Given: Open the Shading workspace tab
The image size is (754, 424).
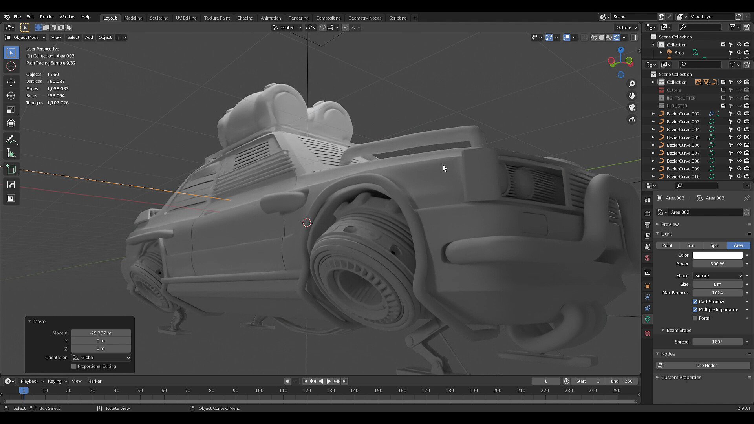Looking at the screenshot, I should click(x=245, y=18).
